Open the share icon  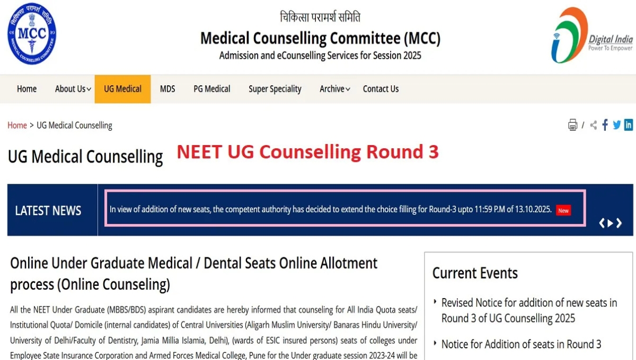pos(593,125)
